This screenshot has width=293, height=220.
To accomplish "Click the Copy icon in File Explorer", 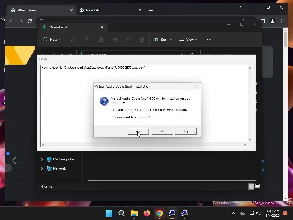I will coord(87,39).
